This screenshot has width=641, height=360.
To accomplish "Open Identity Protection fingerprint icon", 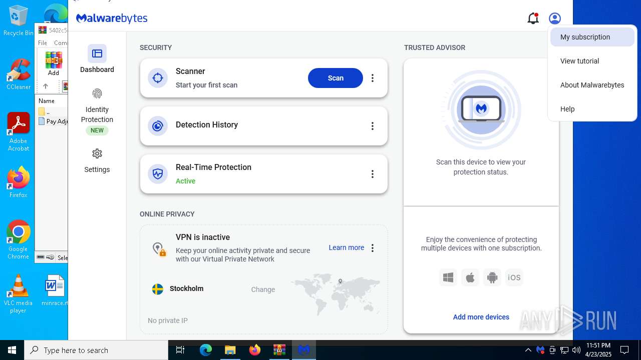I will [97, 93].
